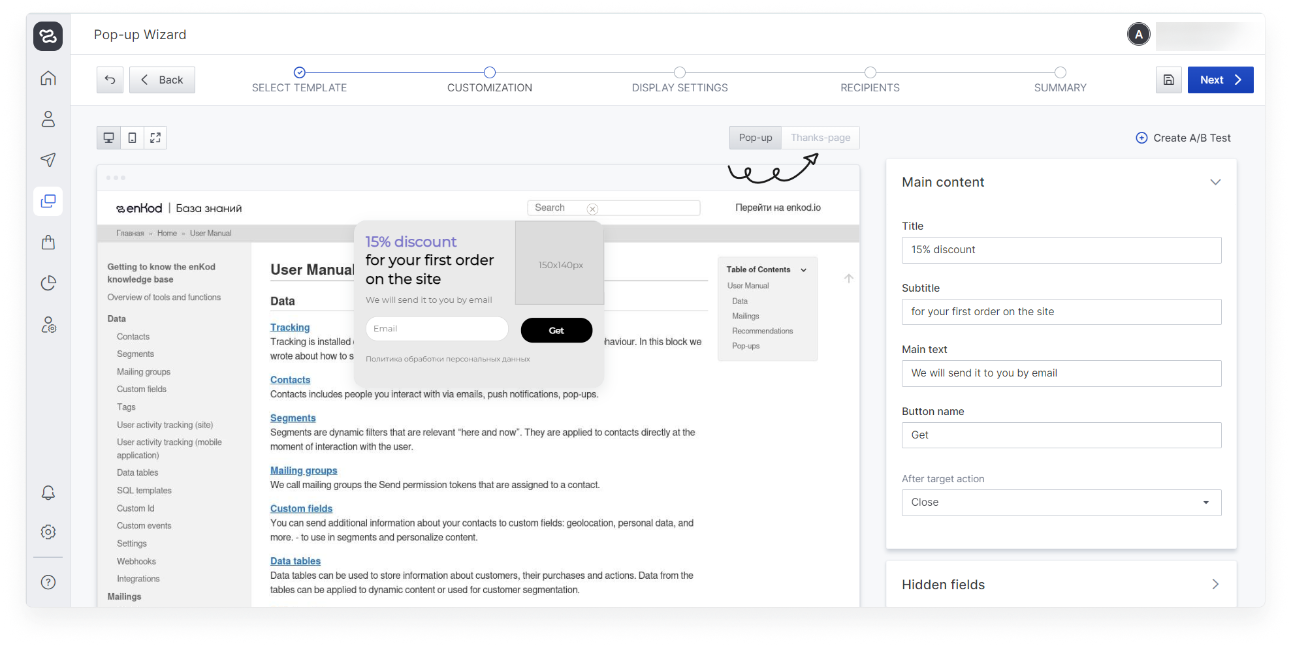This screenshot has width=1291, height=646.
Task: Open the help question mark icon
Action: coord(48,582)
